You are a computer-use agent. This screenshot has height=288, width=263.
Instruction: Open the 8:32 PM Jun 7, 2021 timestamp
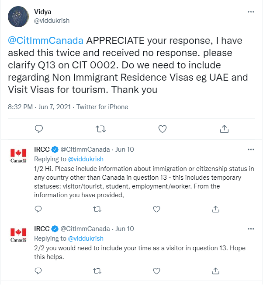click(39, 107)
